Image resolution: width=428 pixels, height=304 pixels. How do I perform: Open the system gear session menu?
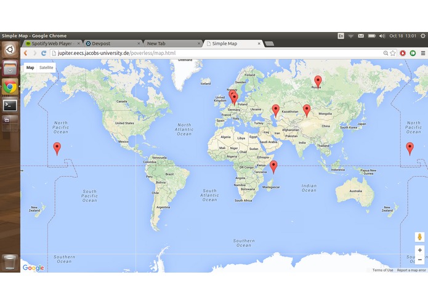pyautogui.click(x=423, y=36)
